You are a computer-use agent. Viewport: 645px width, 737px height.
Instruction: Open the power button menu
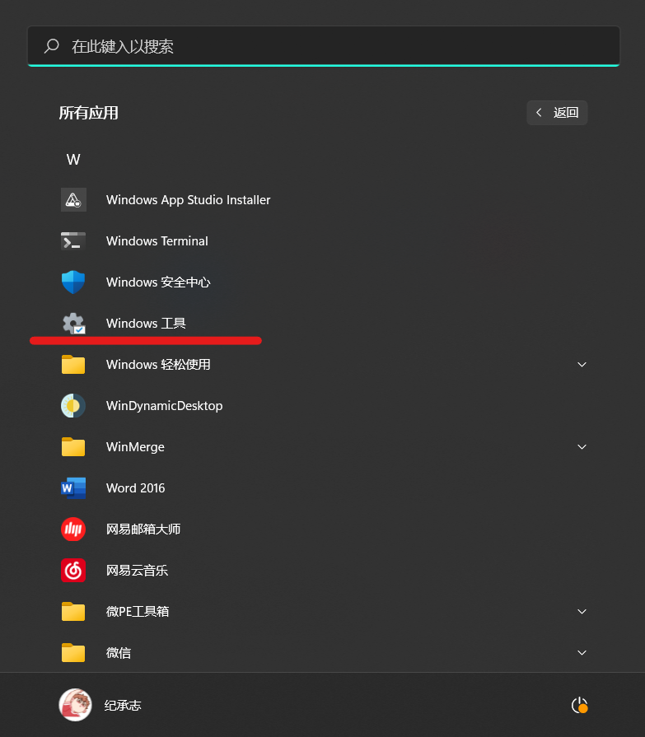580,705
